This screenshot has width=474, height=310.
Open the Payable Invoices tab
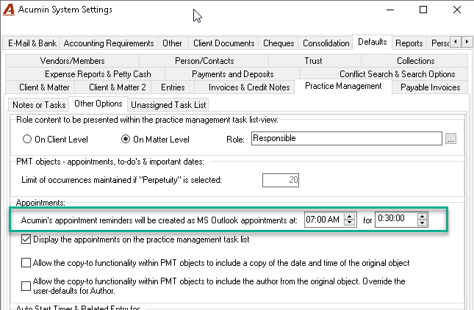point(430,87)
